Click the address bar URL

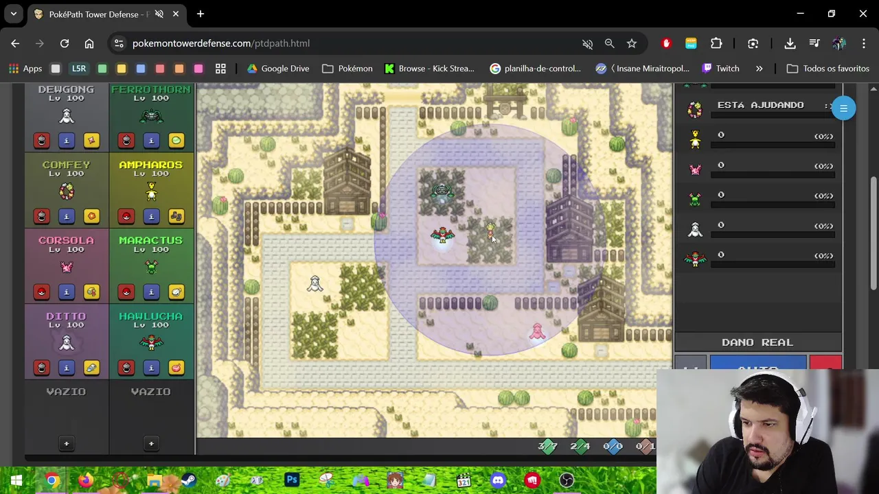[220, 43]
